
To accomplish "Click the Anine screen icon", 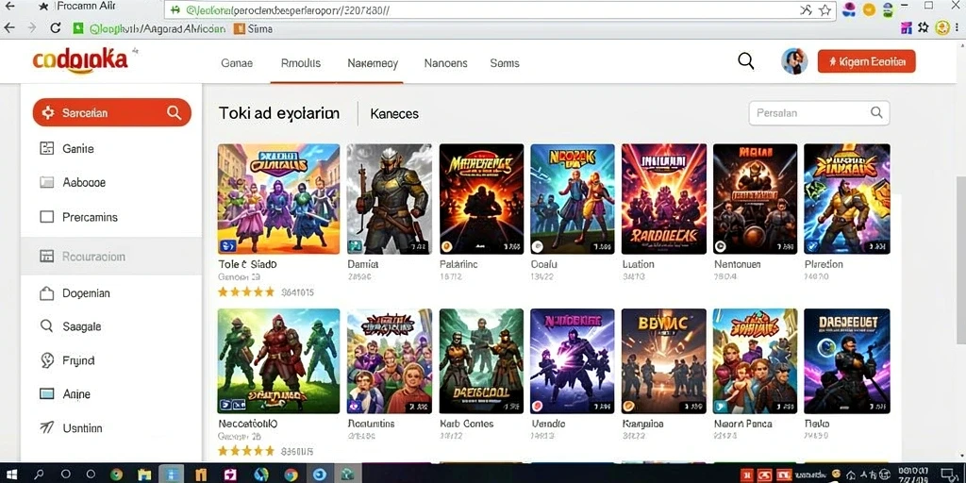I will [x=47, y=394].
